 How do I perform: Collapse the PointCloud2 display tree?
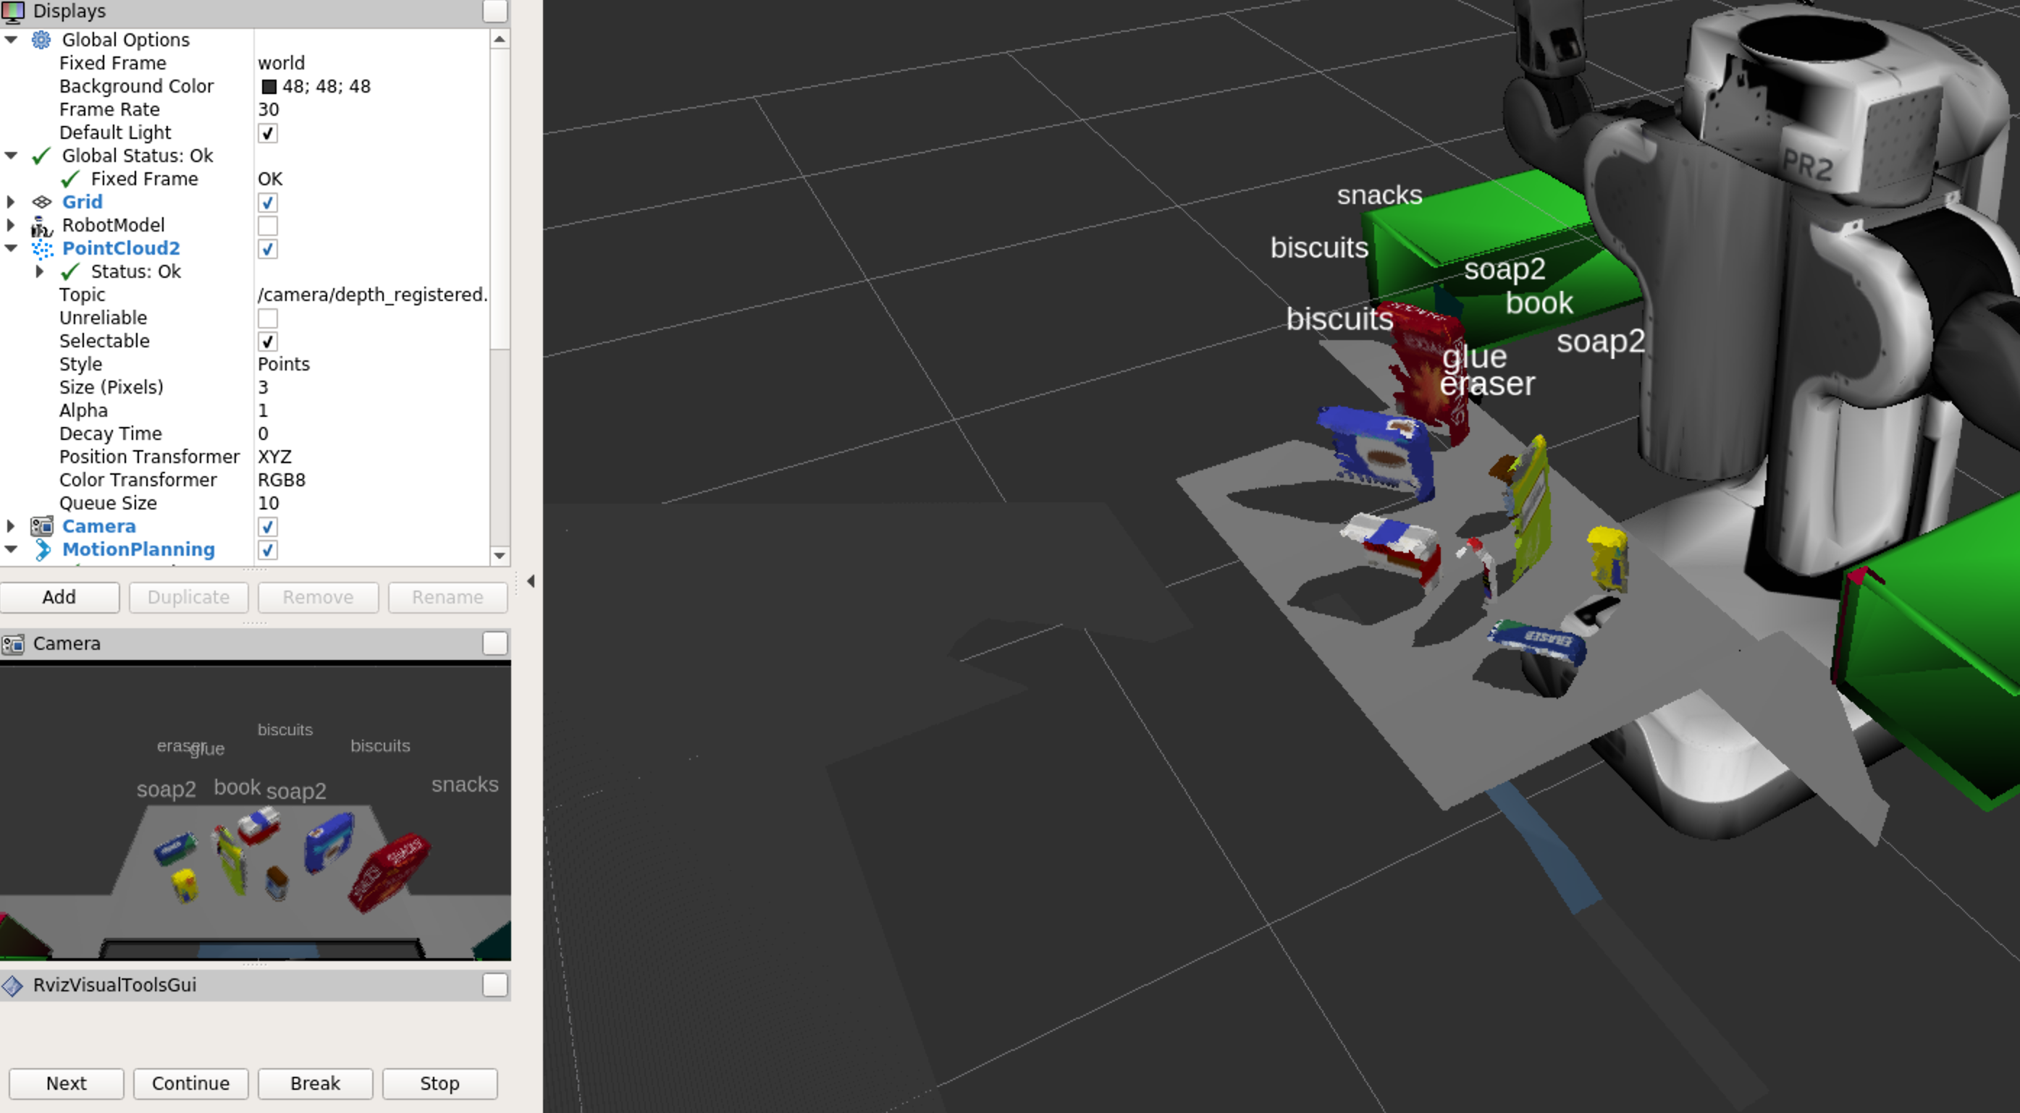11,248
